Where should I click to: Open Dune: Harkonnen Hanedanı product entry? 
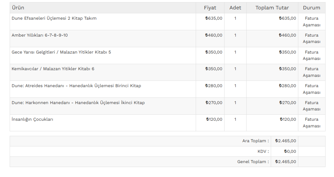(78, 103)
